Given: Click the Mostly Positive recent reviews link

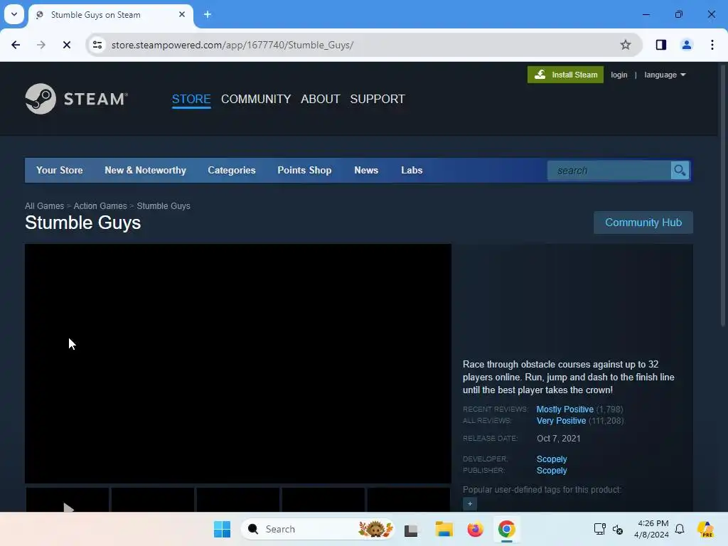Looking at the screenshot, I should point(564,409).
